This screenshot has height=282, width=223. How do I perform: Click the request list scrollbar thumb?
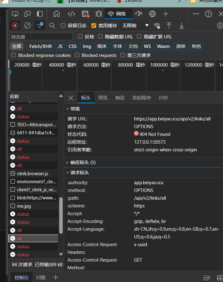(x=61, y=215)
